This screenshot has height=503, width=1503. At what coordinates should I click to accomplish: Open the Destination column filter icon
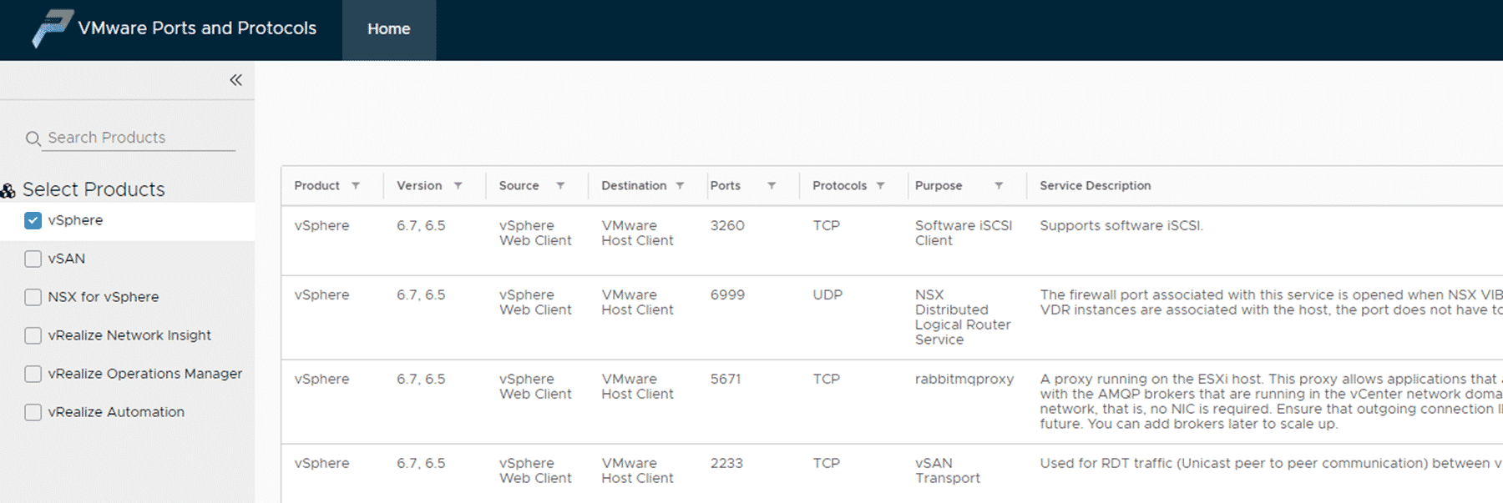coord(680,186)
